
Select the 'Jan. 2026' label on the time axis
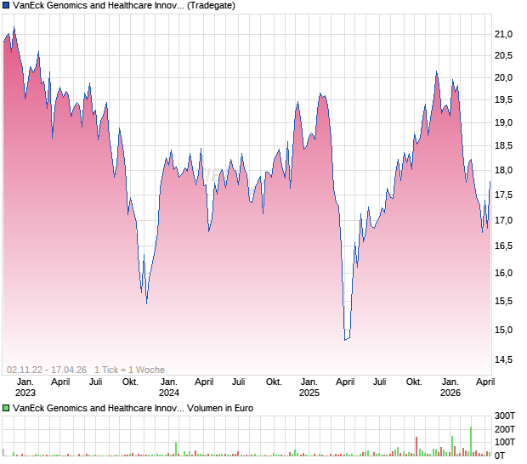(x=450, y=388)
